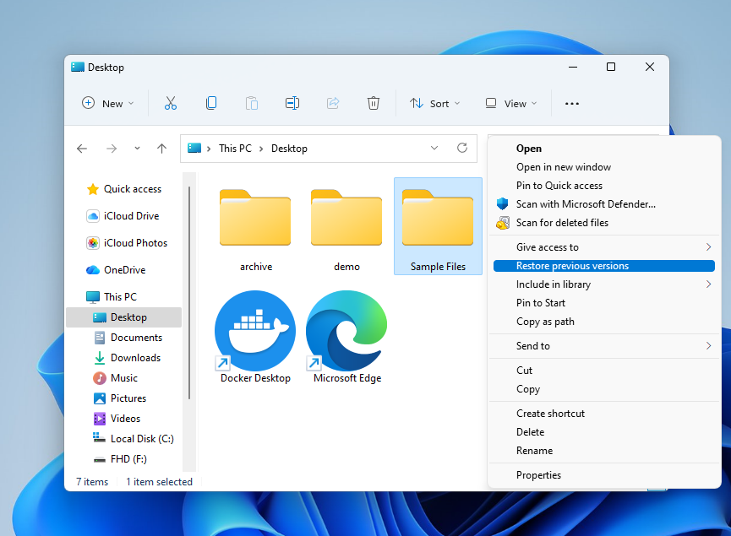Choose Pin to Quick access
731x536 pixels.
[x=604, y=186]
